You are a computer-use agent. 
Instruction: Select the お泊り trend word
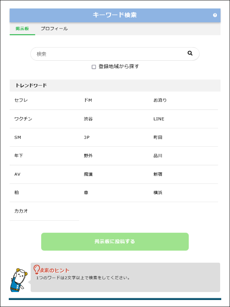tap(160, 100)
